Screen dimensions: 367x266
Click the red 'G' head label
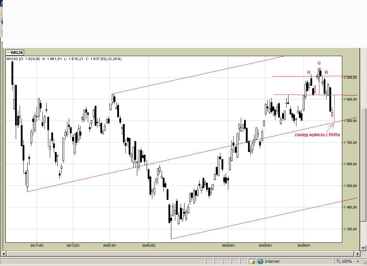point(319,63)
